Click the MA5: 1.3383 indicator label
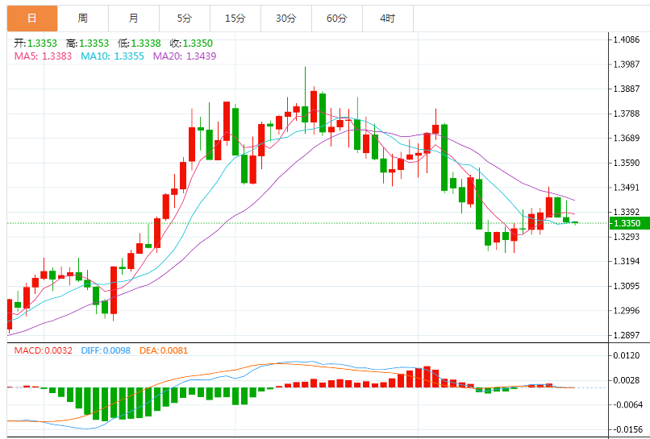Screen dimensions: 650x439 pyautogui.click(x=43, y=56)
